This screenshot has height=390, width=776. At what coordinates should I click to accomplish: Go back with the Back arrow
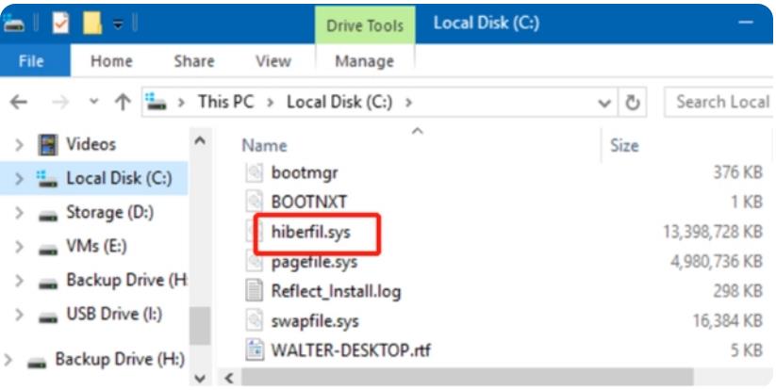(19, 103)
